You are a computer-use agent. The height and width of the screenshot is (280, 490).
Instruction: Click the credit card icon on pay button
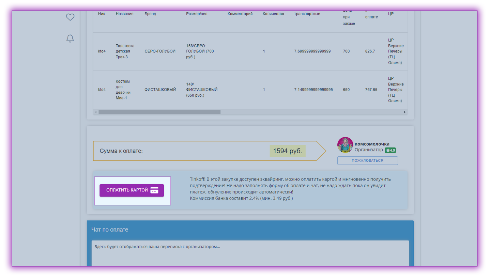[154, 190]
